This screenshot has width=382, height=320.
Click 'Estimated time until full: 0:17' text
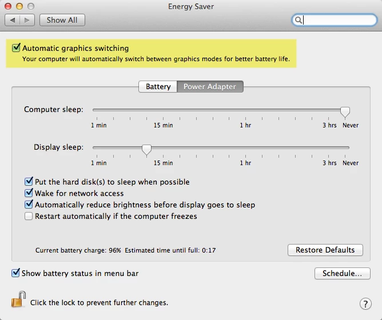170,250
